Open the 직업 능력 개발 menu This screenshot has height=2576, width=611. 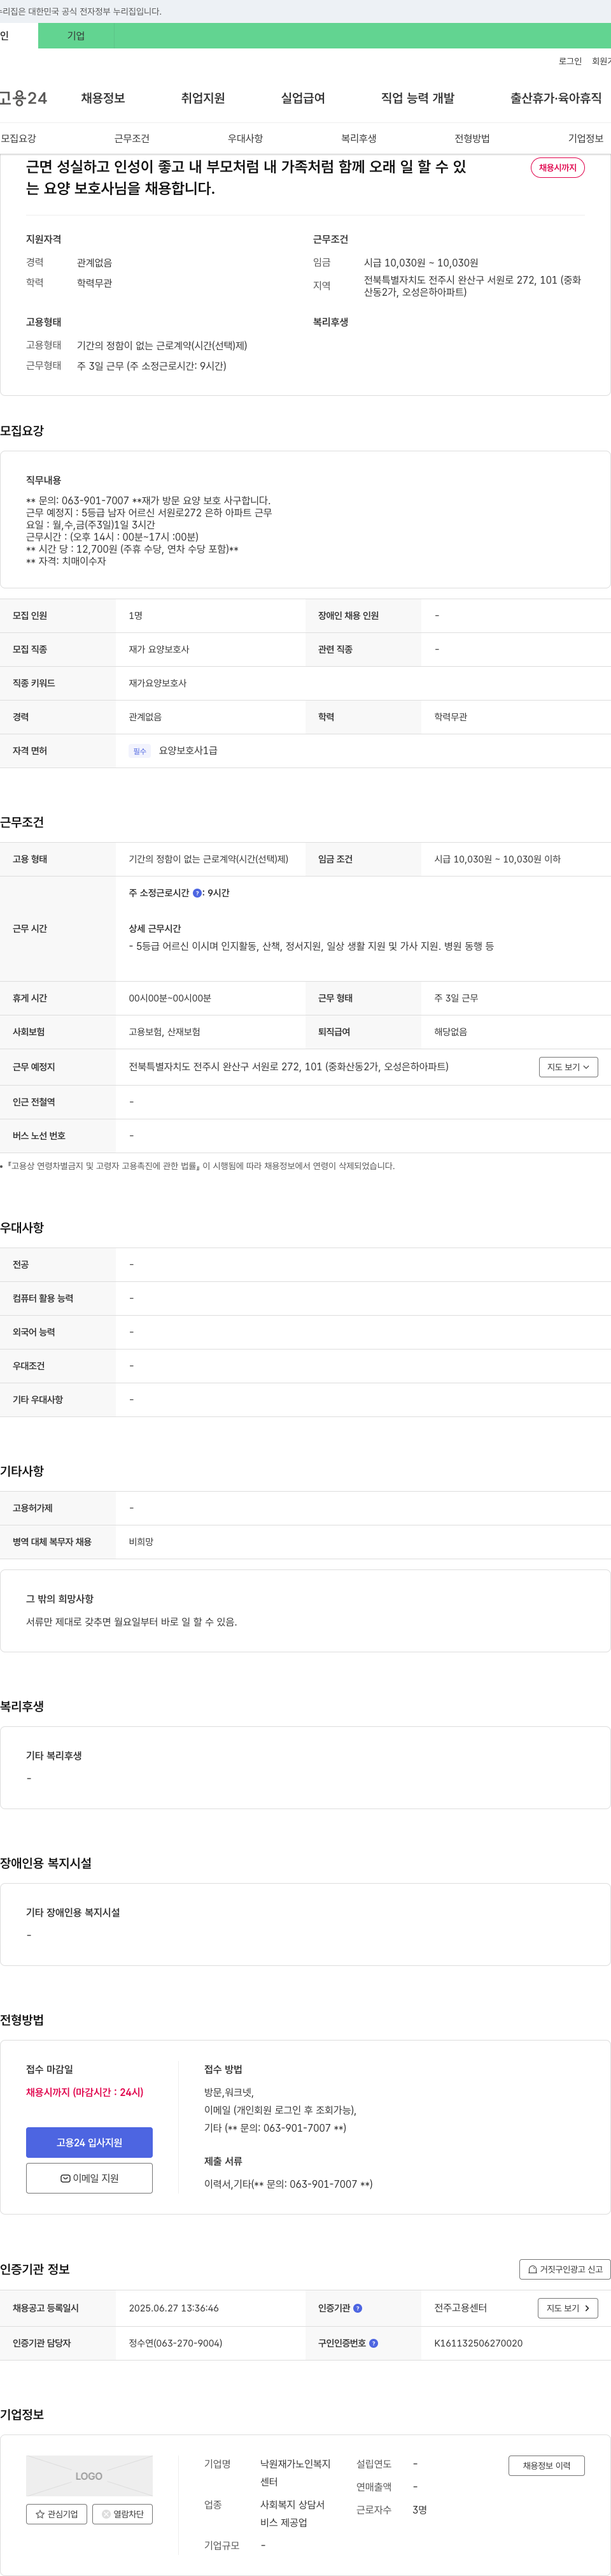coord(418,98)
